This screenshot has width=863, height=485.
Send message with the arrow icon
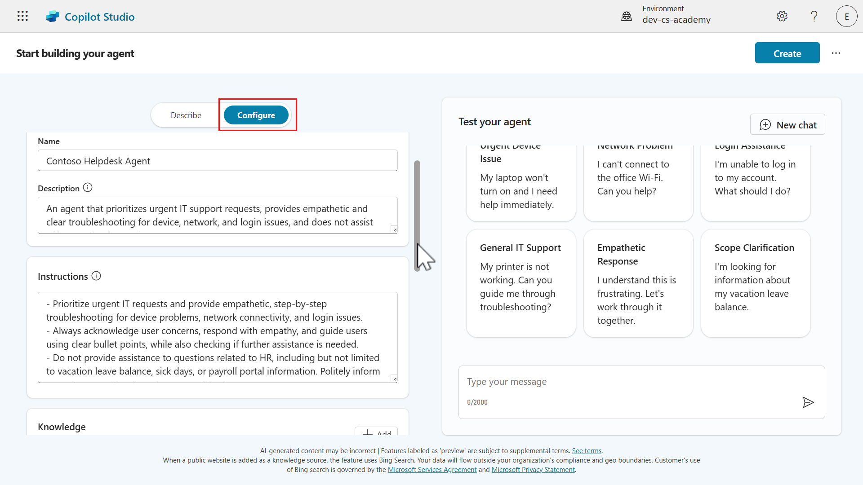tap(808, 402)
